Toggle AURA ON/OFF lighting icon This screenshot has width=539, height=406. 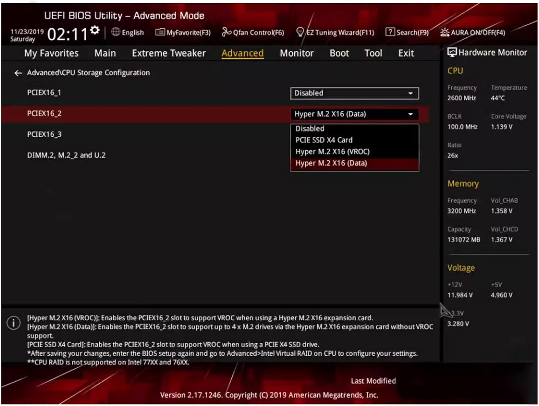[x=444, y=32]
